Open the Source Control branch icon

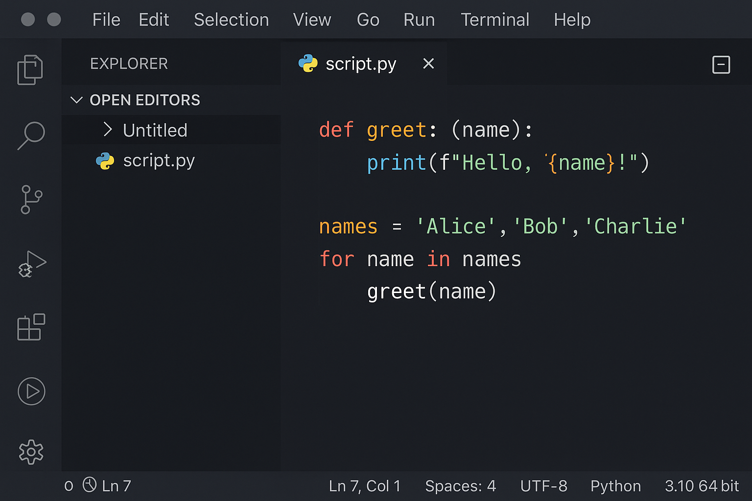click(31, 200)
